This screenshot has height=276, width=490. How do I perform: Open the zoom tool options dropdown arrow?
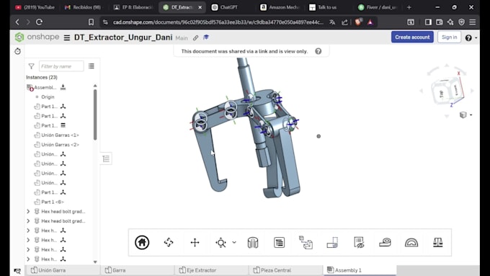pyautogui.click(x=234, y=242)
